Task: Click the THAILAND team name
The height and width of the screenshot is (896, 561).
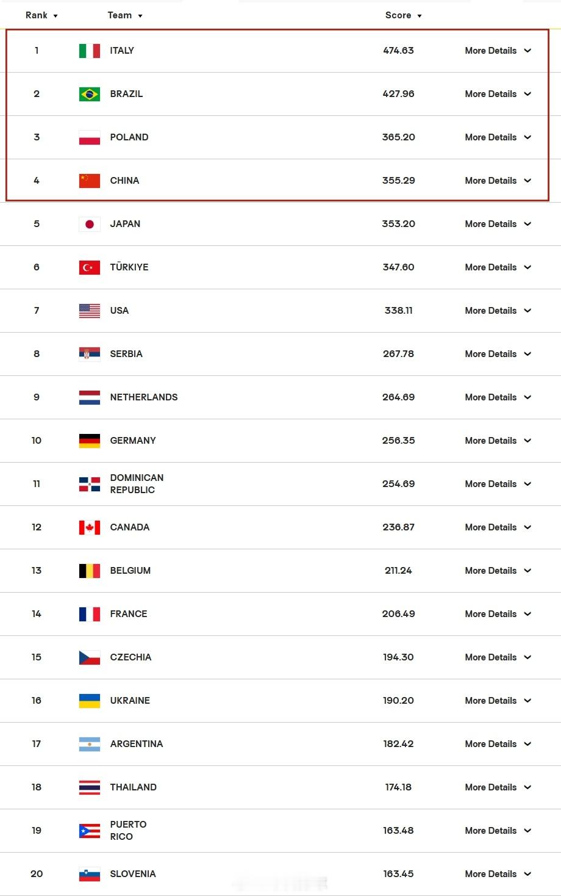Action: [x=134, y=787]
